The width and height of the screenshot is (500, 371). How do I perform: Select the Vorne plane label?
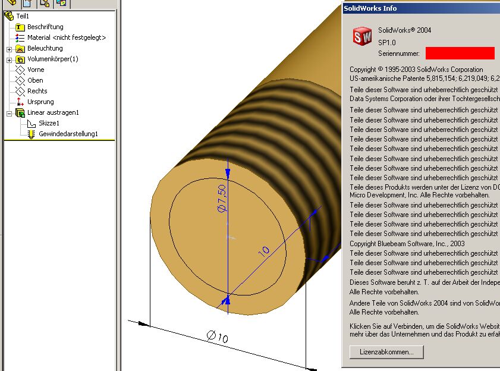(36, 70)
